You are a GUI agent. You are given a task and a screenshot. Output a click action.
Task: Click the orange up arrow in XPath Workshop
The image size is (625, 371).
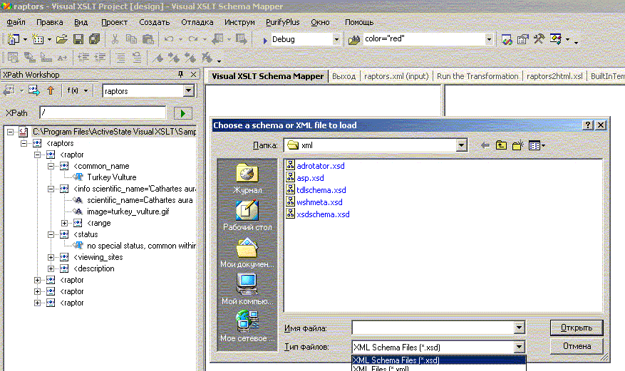pos(50,90)
